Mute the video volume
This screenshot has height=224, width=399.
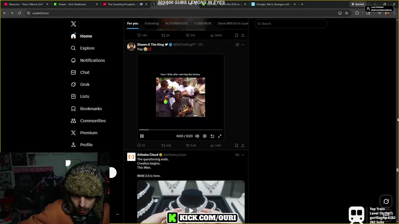pos(197,136)
